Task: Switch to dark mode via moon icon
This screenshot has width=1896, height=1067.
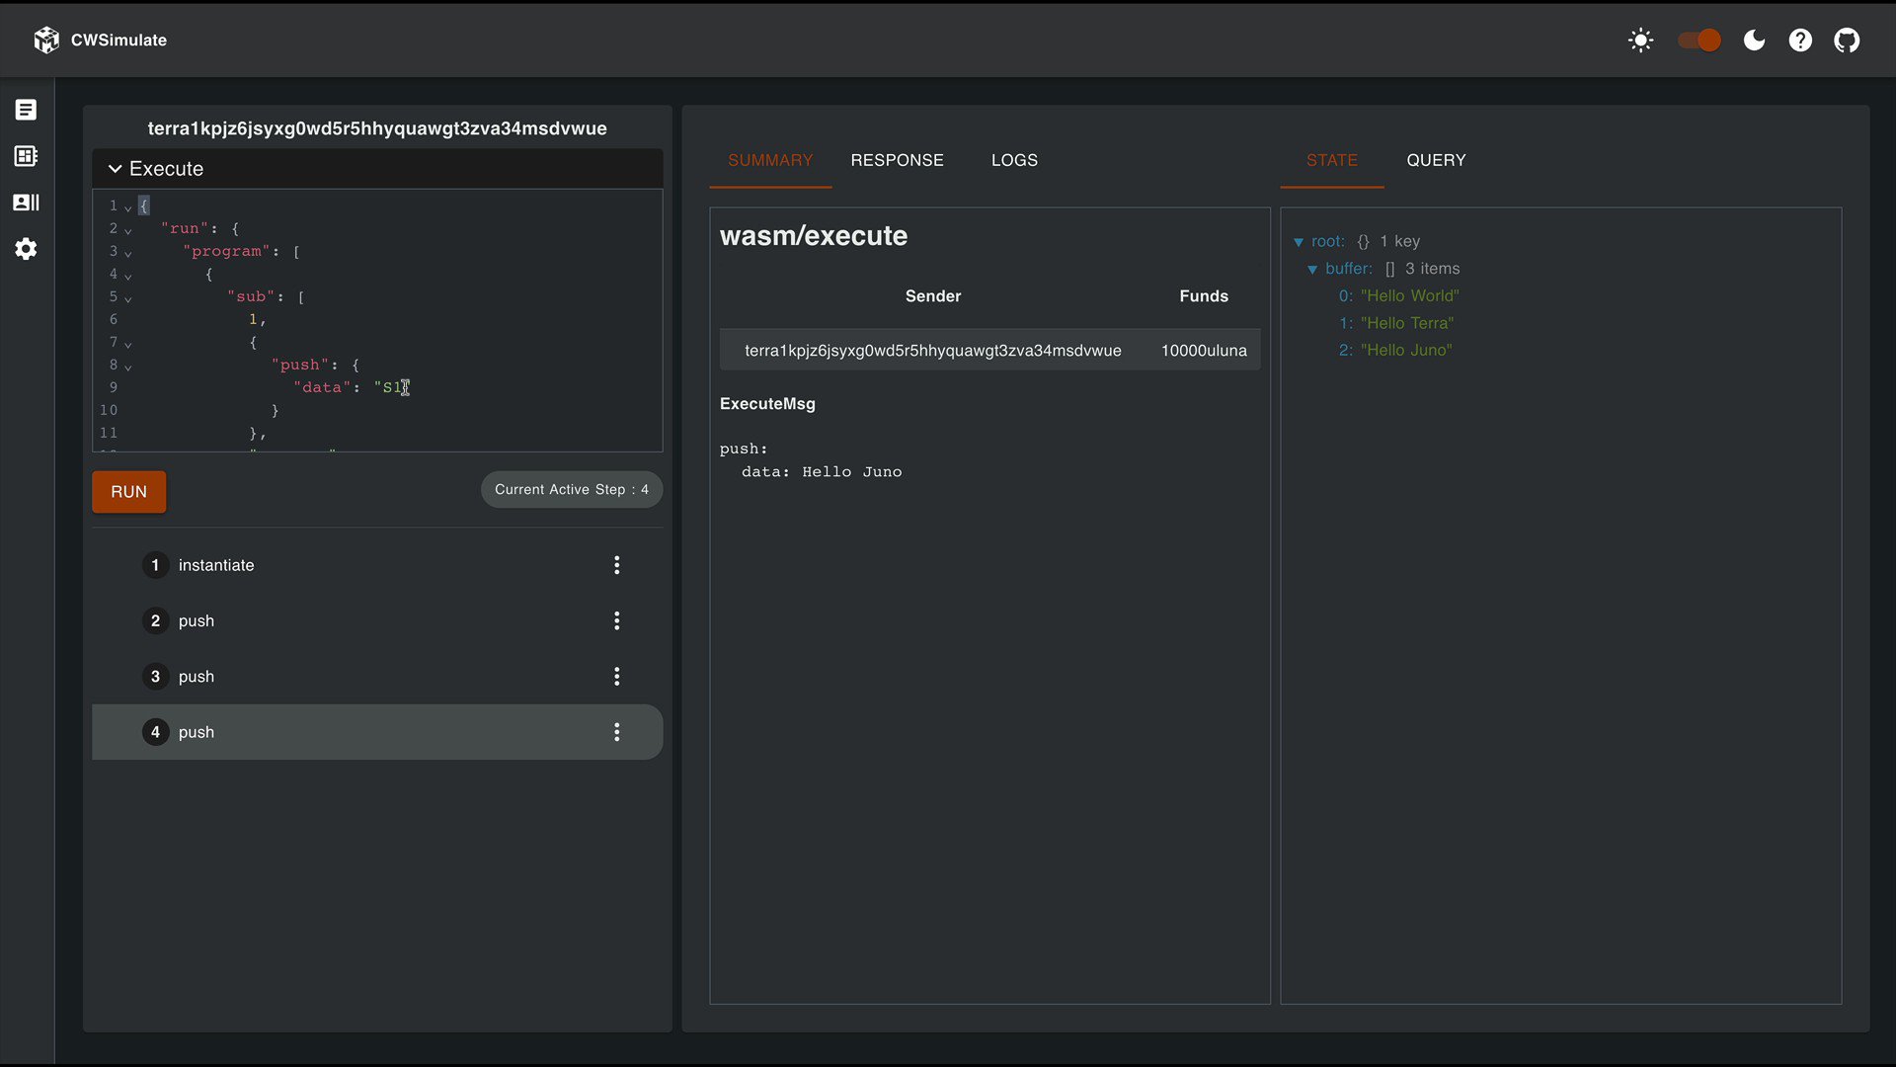Action: pyautogui.click(x=1754, y=41)
